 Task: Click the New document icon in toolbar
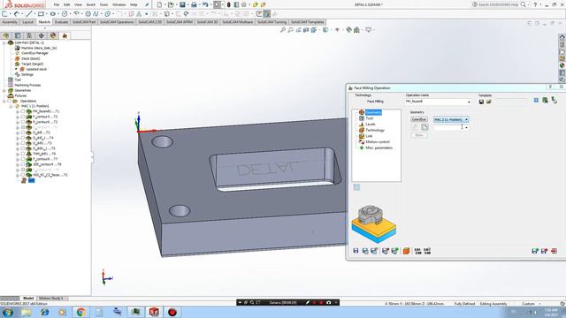(159, 4)
